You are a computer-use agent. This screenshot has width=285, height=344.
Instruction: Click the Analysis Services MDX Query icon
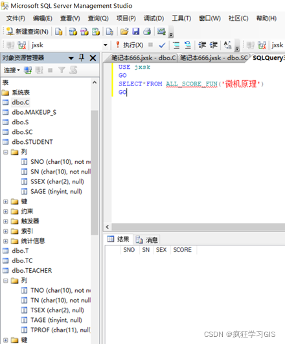tap(73, 32)
